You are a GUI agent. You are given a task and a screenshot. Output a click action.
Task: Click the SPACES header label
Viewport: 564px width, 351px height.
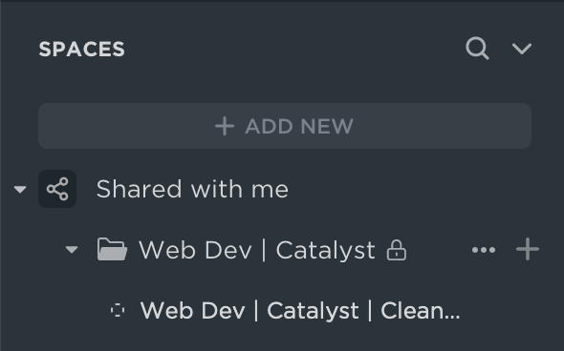tap(81, 50)
